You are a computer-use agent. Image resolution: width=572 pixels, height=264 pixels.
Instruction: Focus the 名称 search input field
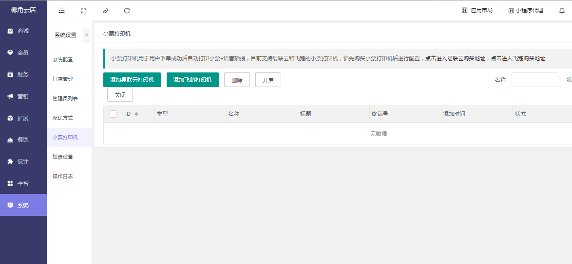534,80
